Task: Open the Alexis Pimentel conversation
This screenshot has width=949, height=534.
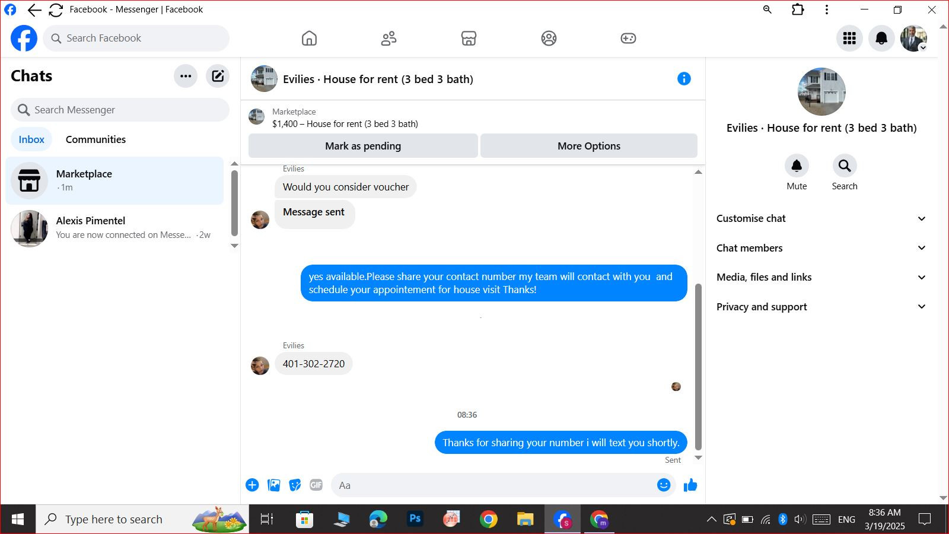Action: (114, 228)
